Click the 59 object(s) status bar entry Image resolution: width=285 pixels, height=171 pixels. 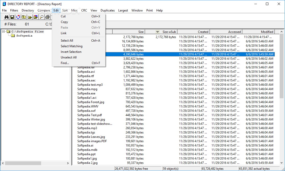tap(182, 169)
